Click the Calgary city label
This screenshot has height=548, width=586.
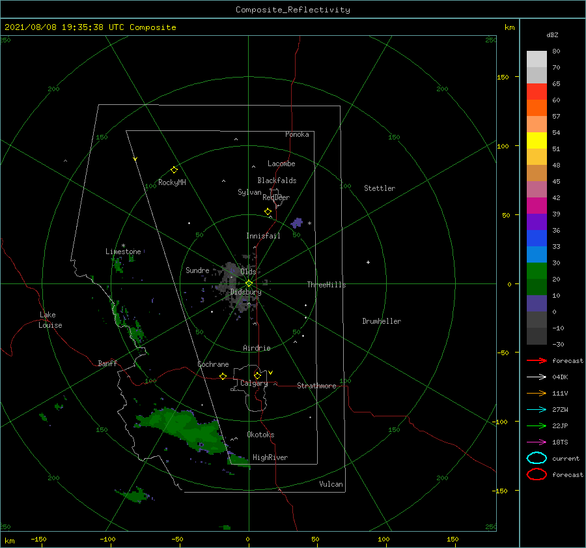click(x=254, y=383)
